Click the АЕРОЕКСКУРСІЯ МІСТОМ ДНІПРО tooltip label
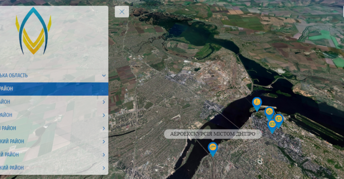The image size is (344, 179). [x=213, y=134]
